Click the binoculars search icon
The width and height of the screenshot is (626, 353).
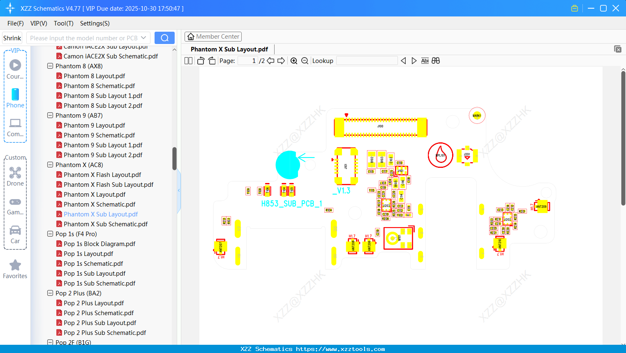[x=436, y=61]
